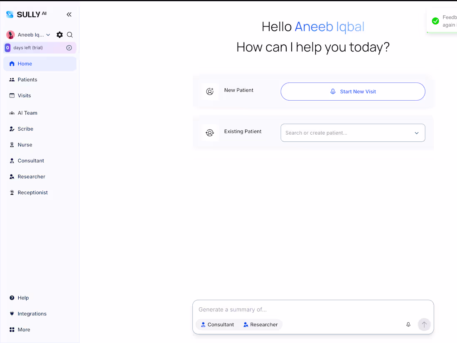
Task: Click the Existing Patient refresh avatar icon
Action: (x=210, y=133)
